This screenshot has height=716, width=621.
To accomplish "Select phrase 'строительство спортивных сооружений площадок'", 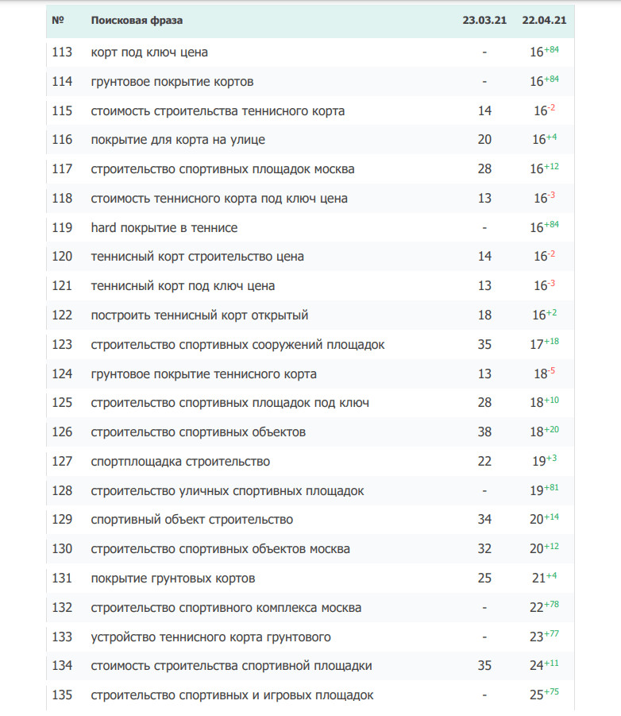I will point(237,344).
